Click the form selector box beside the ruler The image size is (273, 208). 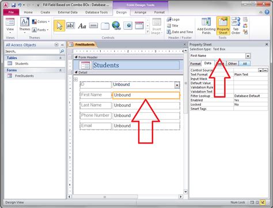tap(70, 51)
